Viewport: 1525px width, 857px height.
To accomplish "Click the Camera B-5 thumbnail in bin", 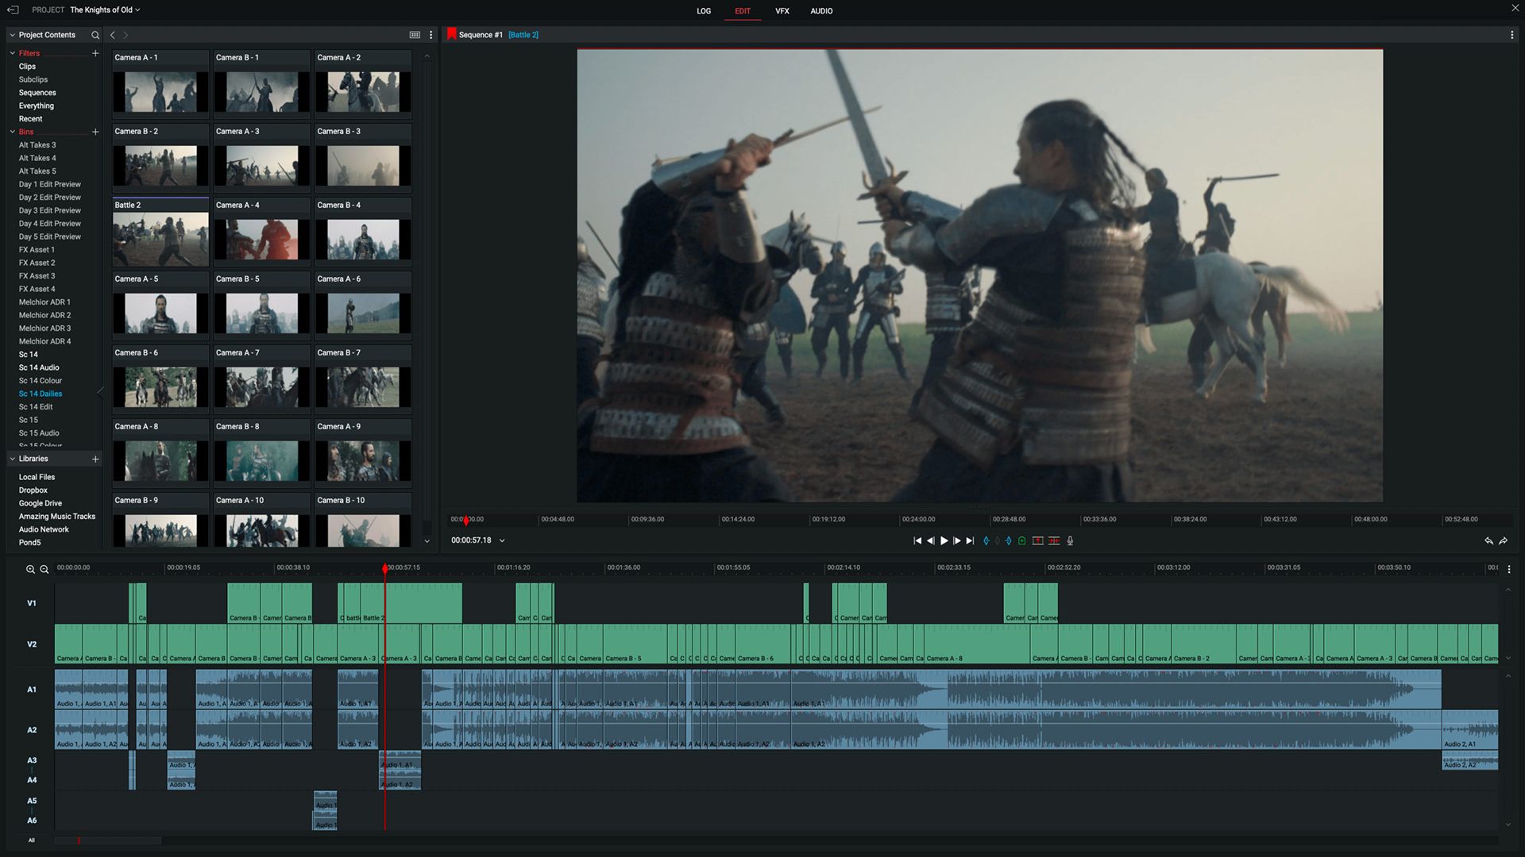I will point(261,312).
